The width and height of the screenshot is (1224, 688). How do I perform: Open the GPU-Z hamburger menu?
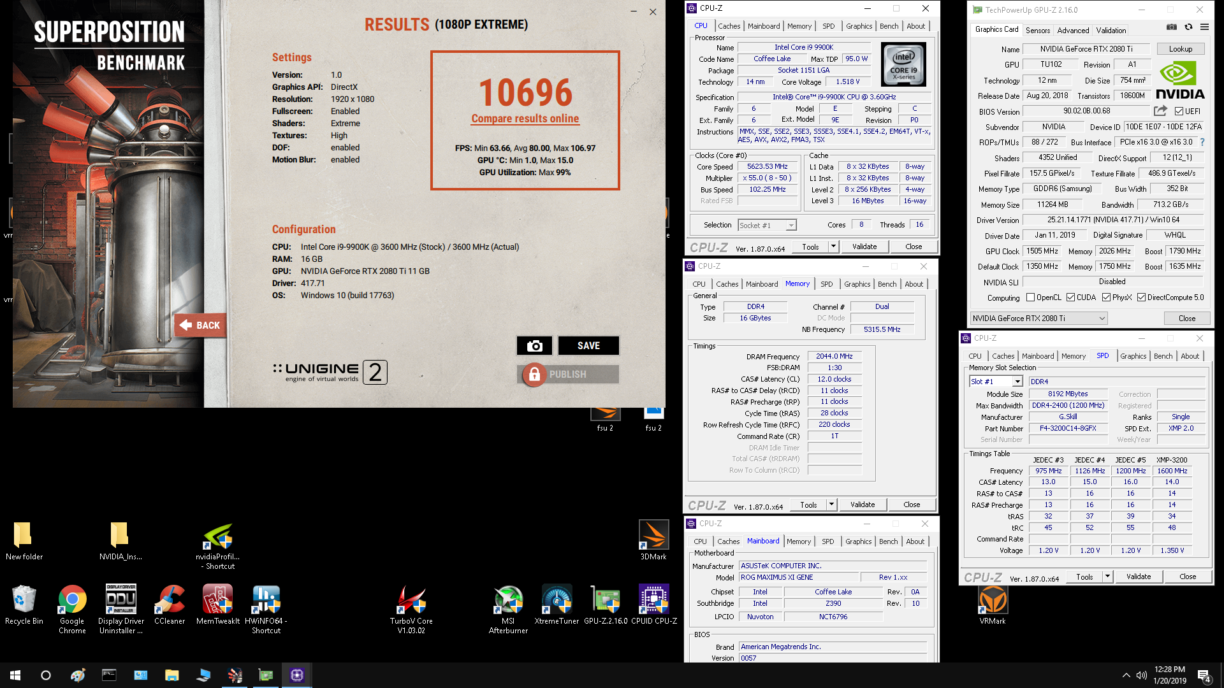(x=1204, y=27)
